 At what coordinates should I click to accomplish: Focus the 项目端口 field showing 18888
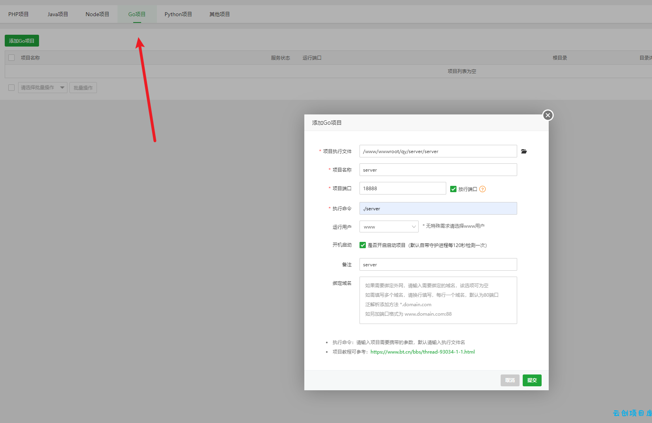[403, 188]
